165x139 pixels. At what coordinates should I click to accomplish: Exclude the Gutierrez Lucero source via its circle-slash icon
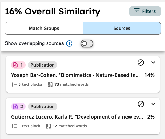pyautogui.click(x=141, y=104)
